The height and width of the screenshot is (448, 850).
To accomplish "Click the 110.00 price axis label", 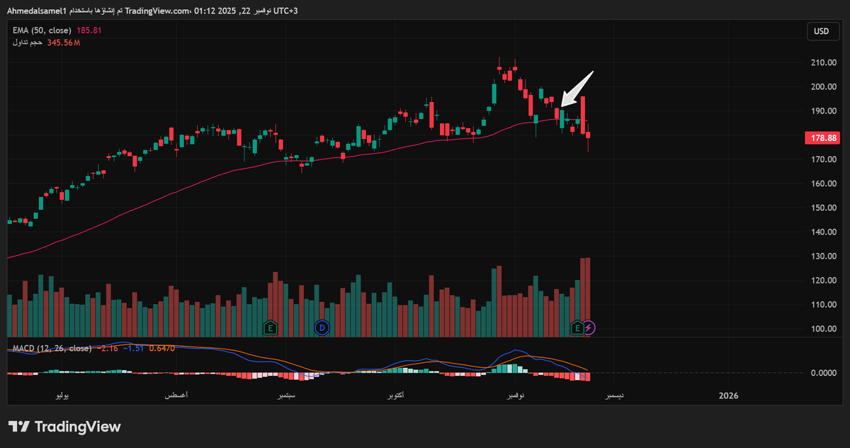I will click(x=822, y=305).
